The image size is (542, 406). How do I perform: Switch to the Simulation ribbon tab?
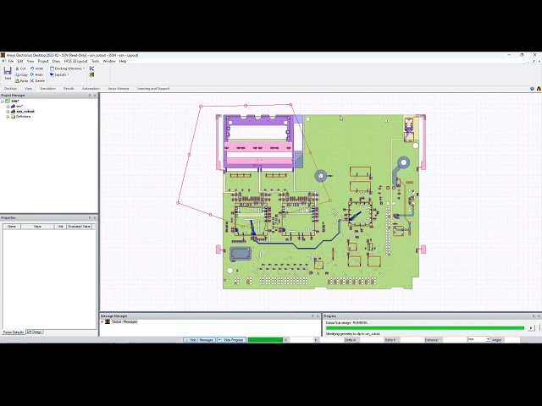coord(47,89)
